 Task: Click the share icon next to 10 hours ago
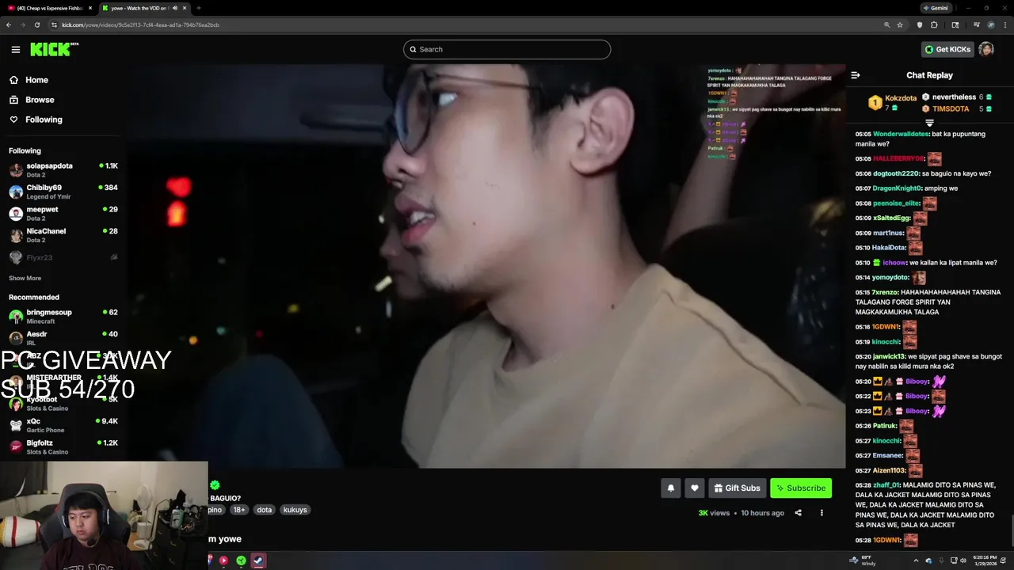coord(798,513)
